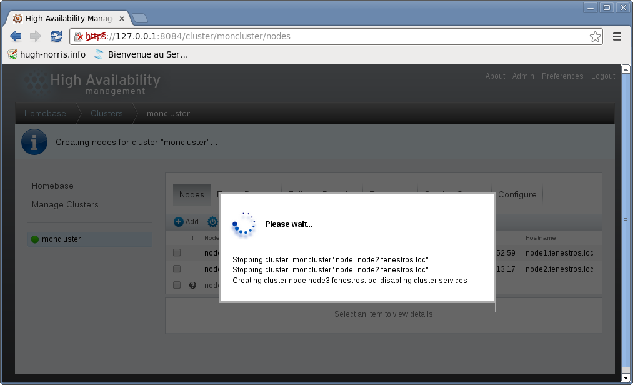Viewport: 633px width, 385px height.
Task: Click the question mark status icon for node3
Action: click(x=192, y=285)
